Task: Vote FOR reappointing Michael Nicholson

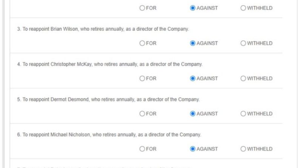Action: click(x=142, y=149)
